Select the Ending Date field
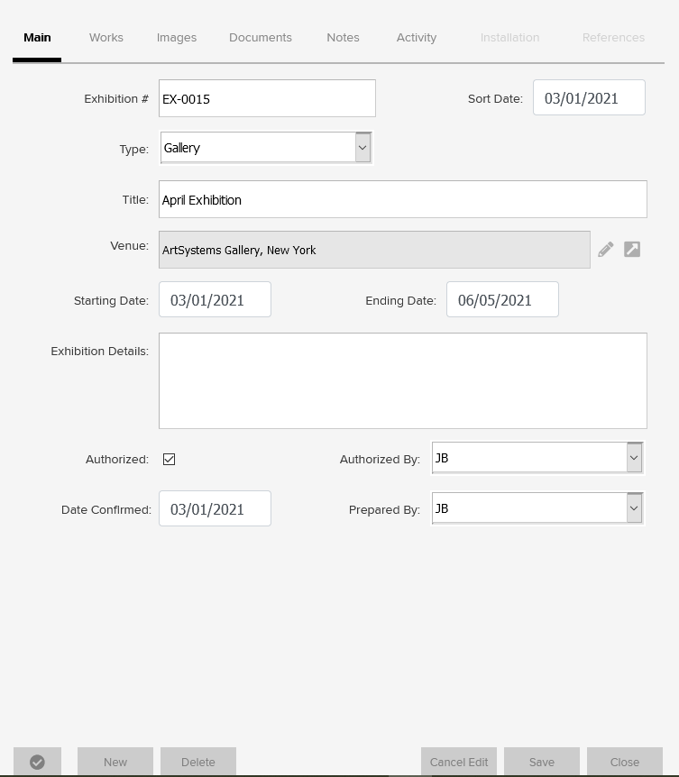 pos(502,300)
